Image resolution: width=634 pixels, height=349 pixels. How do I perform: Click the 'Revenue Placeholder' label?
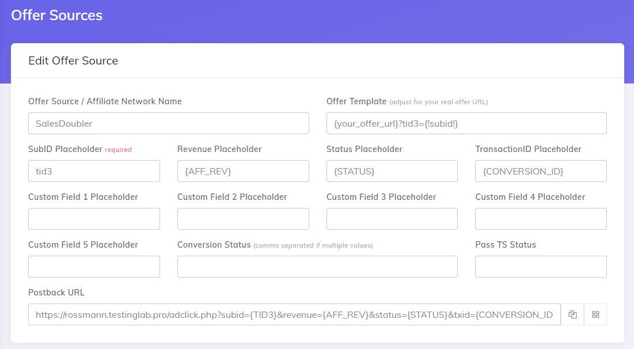(x=219, y=149)
